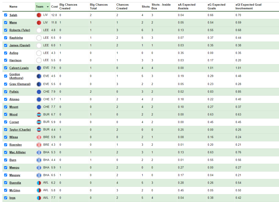Click the Aston Villa badge beside Buendia

pos(39,183)
